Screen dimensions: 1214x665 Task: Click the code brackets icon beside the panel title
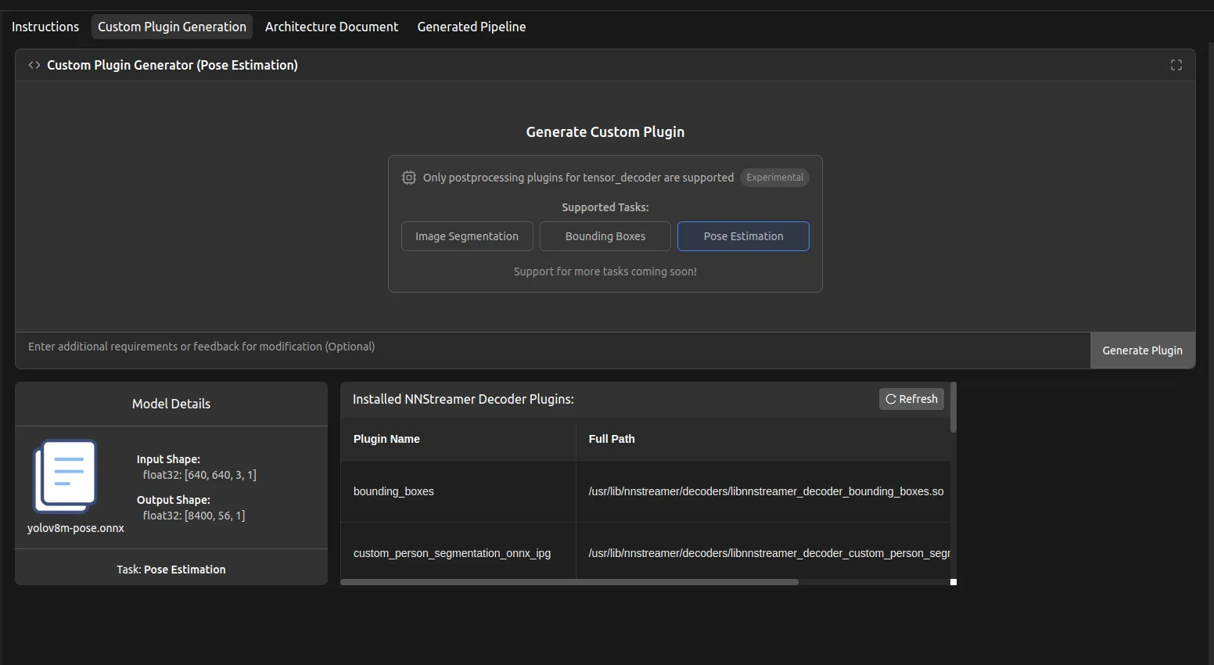pyautogui.click(x=34, y=65)
